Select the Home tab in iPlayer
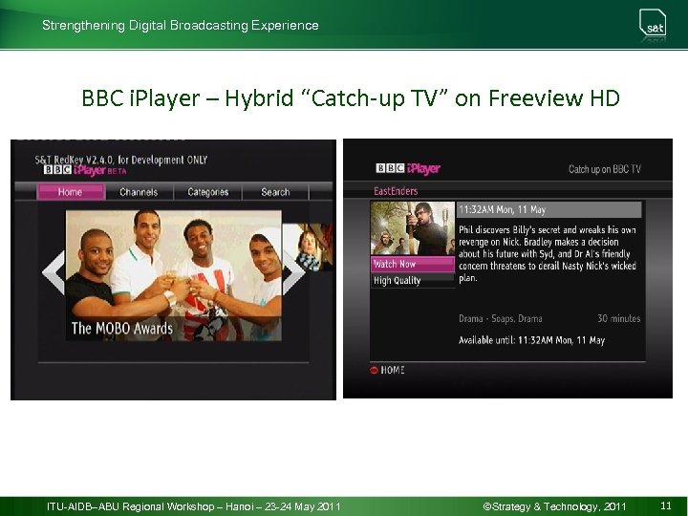Image resolution: width=688 pixels, height=516 pixels. tap(71, 192)
